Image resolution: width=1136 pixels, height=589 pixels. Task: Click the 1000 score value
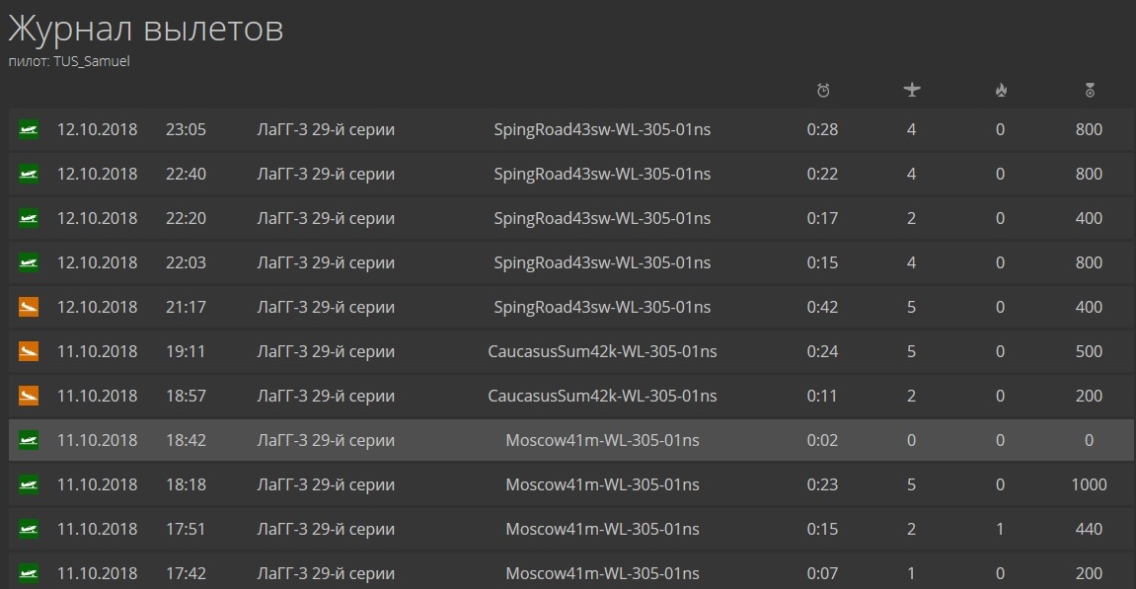pyautogui.click(x=1089, y=484)
